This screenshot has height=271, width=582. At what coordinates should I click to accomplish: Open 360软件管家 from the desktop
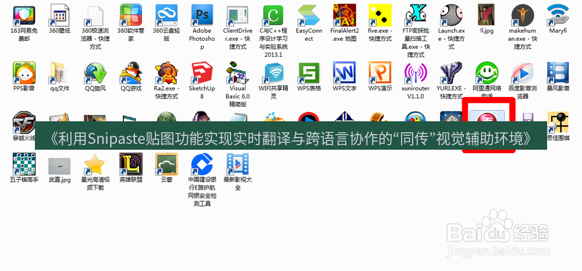(131, 16)
